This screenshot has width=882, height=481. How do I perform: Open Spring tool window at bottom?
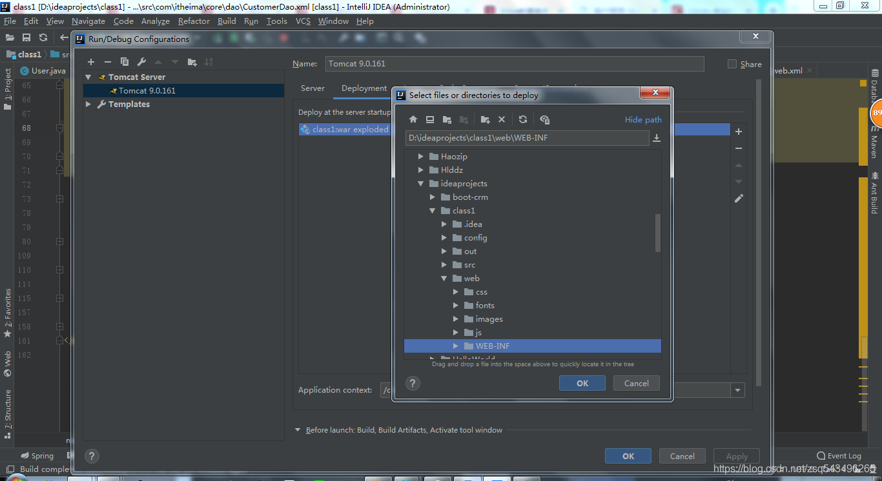click(37, 456)
